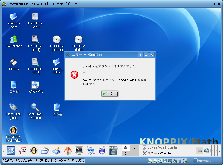
Task: Select the Hard Disk [sdc1] USB drive icon
Action: click(x=13, y=107)
